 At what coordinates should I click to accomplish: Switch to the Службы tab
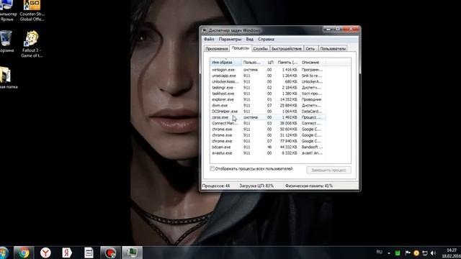pos(261,49)
